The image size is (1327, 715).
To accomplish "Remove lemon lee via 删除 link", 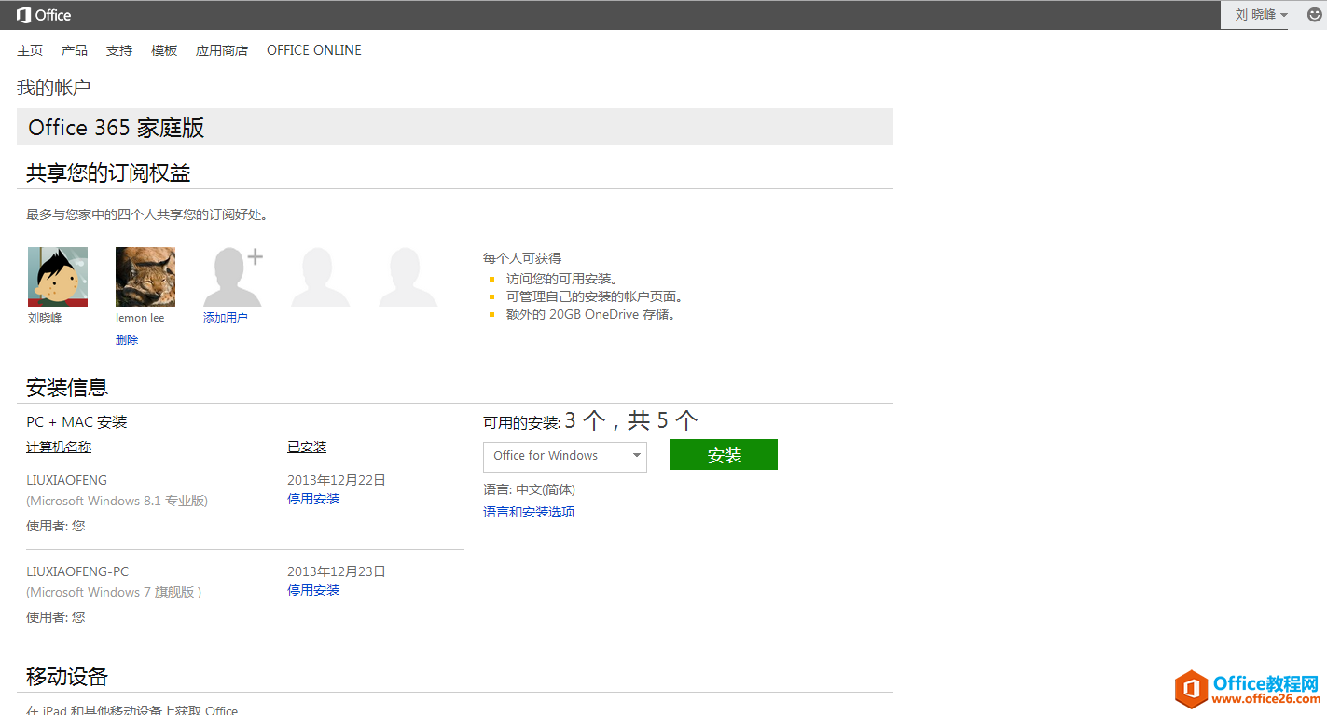I will click(x=127, y=340).
